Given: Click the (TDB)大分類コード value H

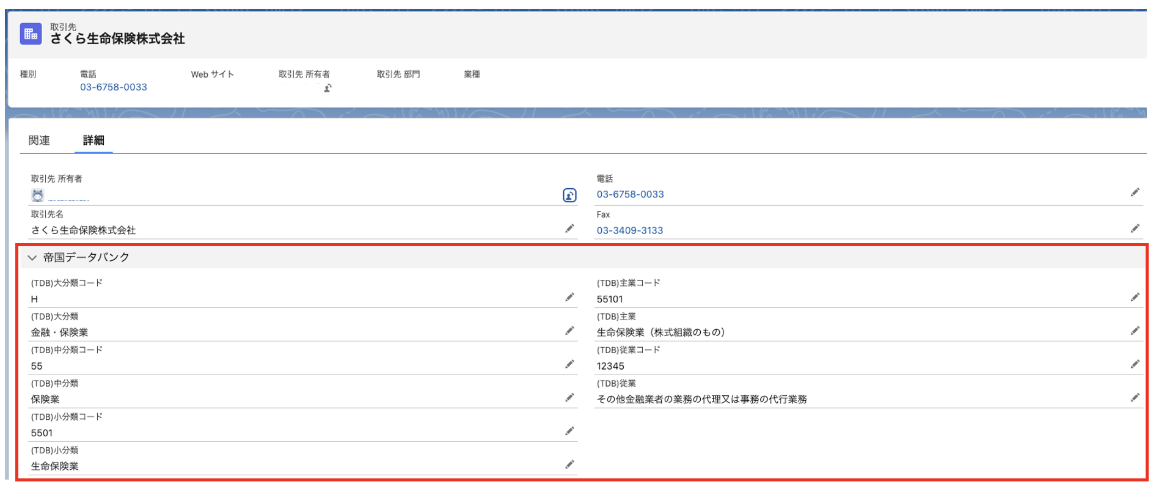Looking at the screenshot, I should (x=34, y=299).
